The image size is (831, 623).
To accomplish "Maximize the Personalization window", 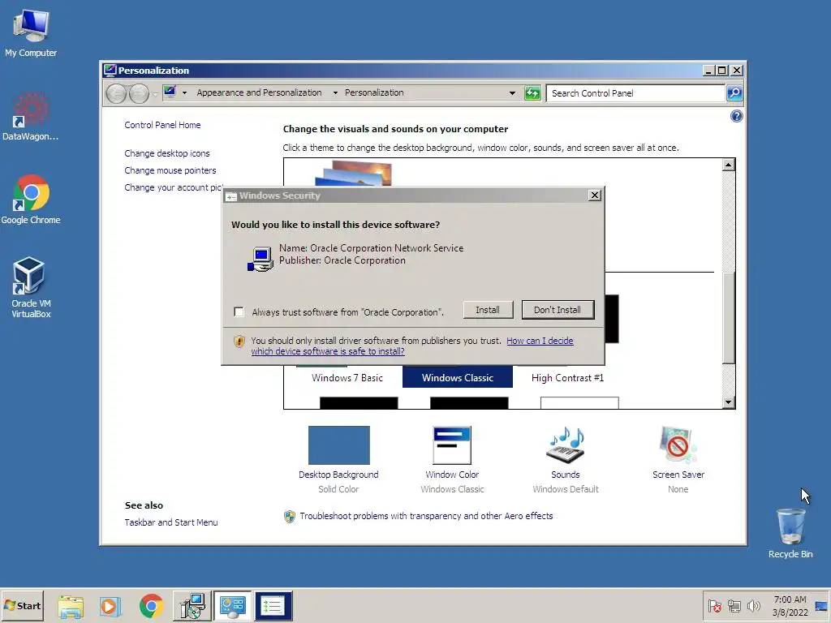I will point(721,71).
